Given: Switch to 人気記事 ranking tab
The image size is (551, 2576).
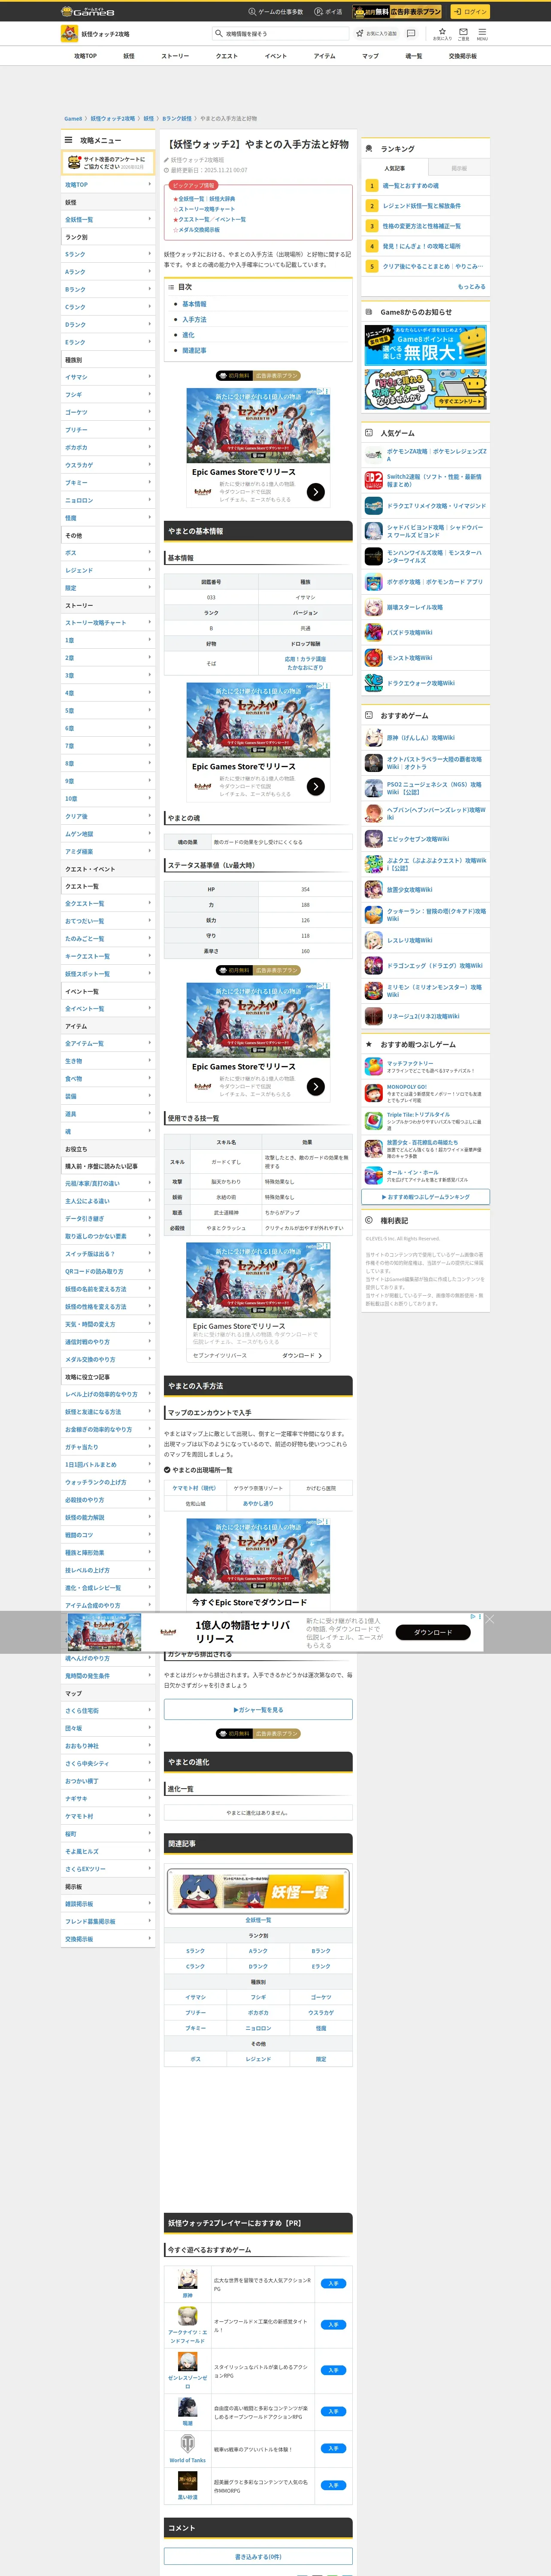Looking at the screenshot, I should [x=395, y=168].
